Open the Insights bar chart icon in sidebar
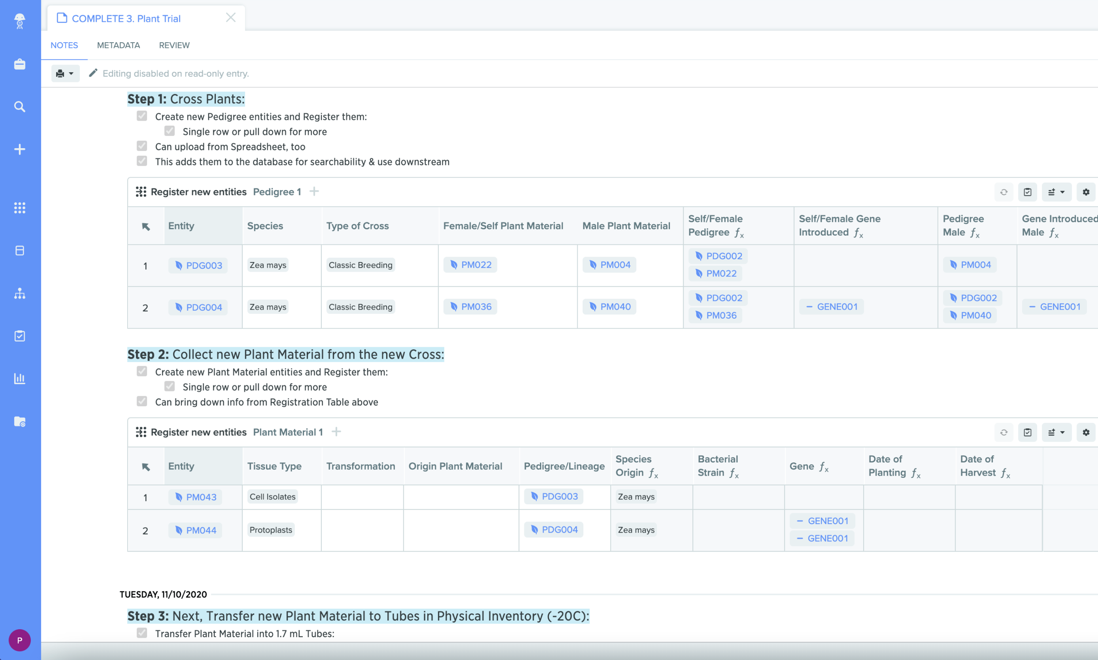 click(x=20, y=378)
